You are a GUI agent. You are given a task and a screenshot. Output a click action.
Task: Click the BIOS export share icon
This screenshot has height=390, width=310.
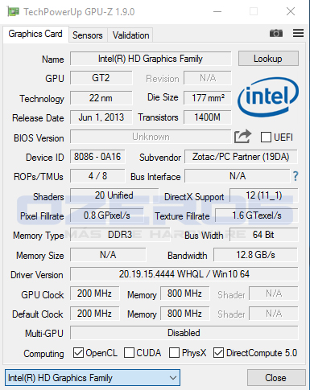pos(242,137)
